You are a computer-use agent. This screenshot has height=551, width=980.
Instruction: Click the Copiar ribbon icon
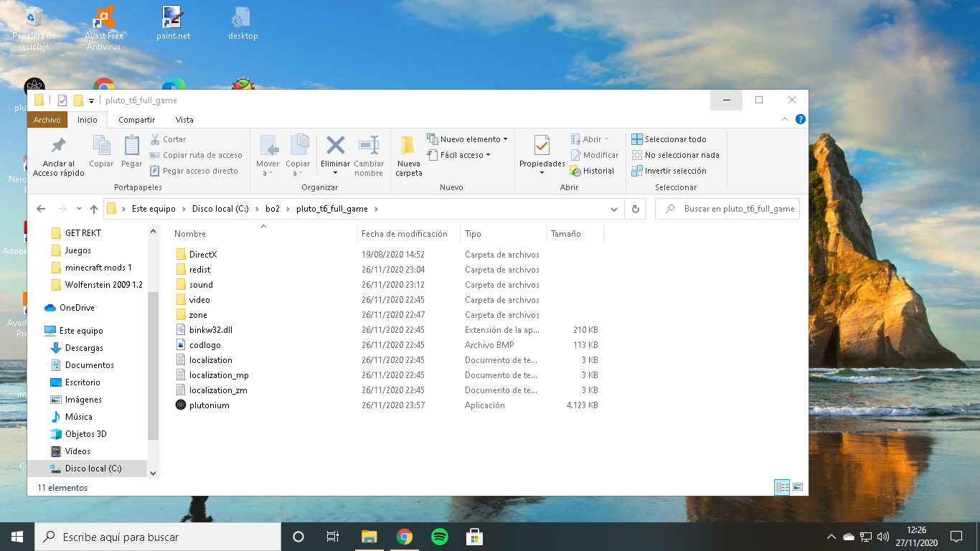(x=101, y=146)
